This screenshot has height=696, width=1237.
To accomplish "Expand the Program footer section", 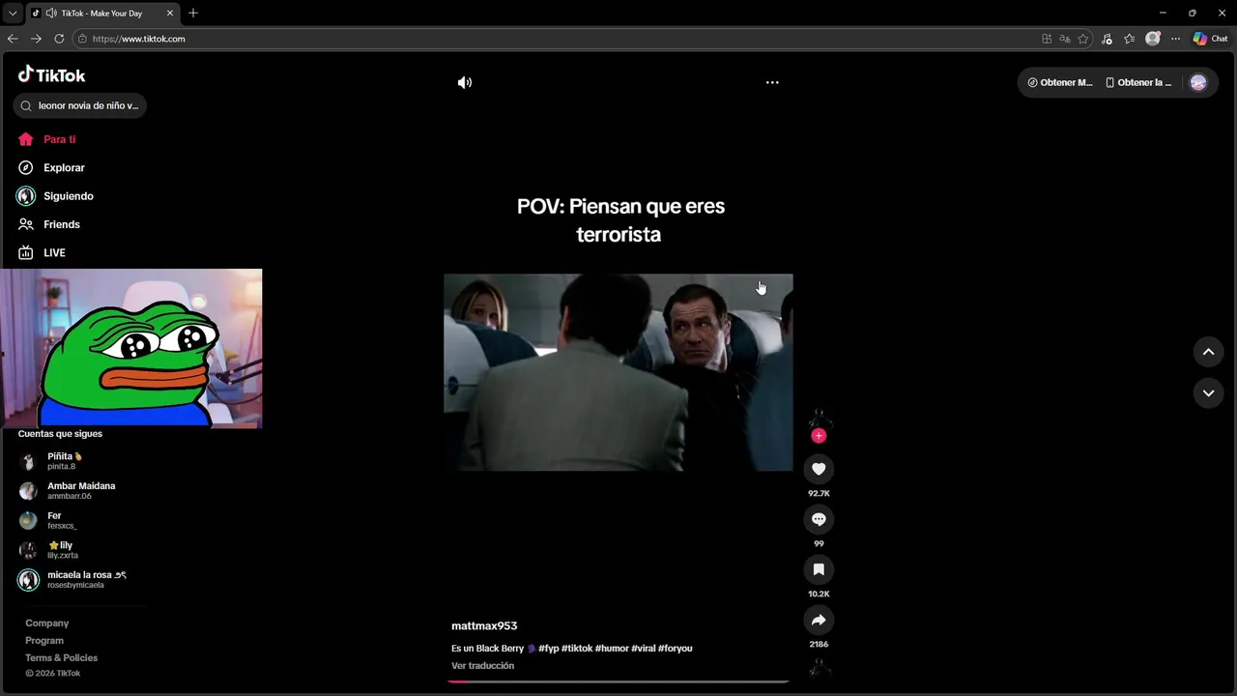I will click(44, 641).
